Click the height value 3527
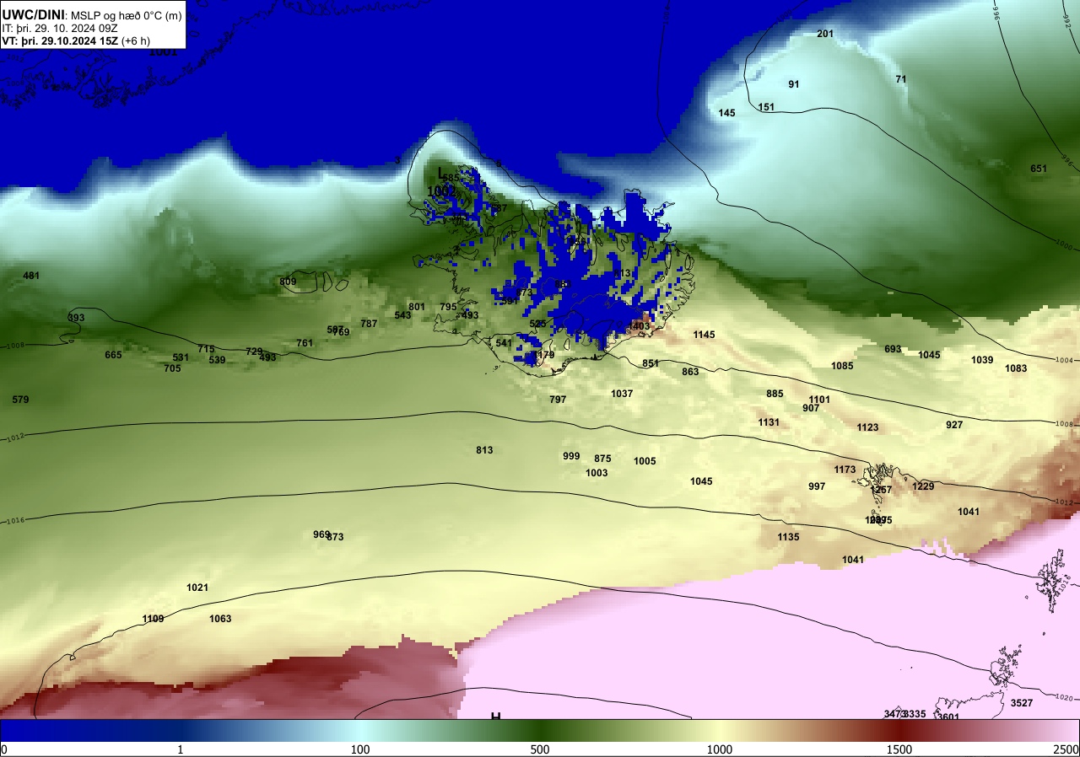 point(1022,703)
